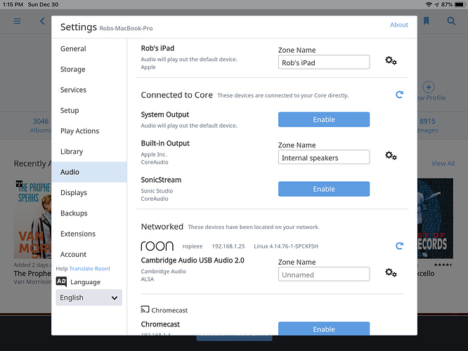Viewport: 468px width, 351px height.
Task: Click the System Output device name
Action: click(x=164, y=114)
